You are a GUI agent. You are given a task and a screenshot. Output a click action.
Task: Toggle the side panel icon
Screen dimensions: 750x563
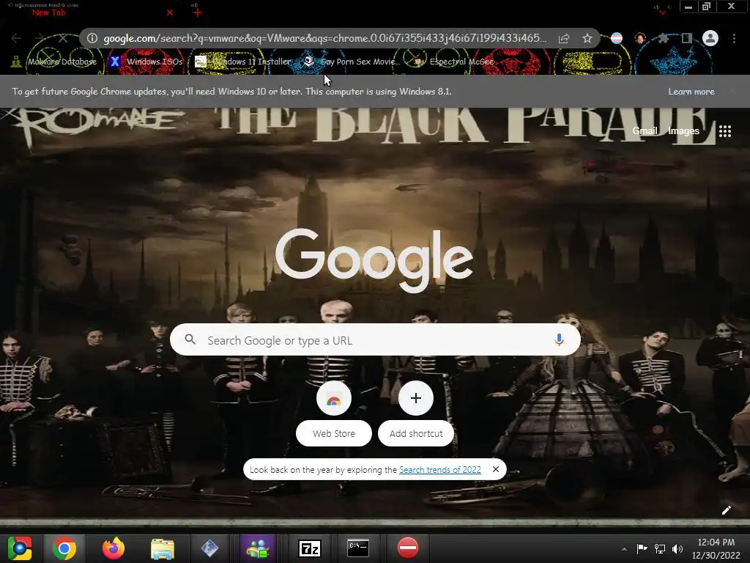point(687,38)
